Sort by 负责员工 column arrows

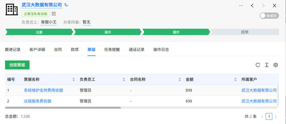pyautogui.click(x=124, y=79)
